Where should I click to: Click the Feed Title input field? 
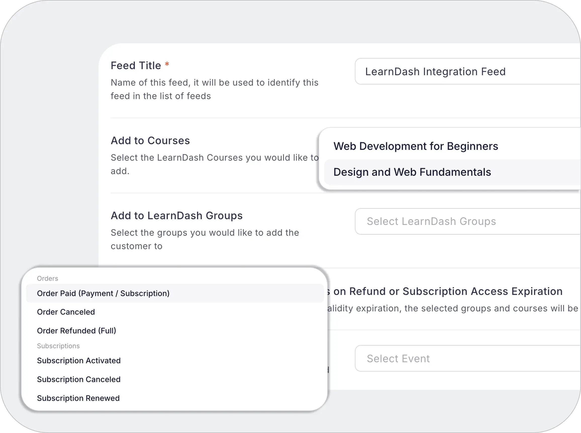(467, 72)
